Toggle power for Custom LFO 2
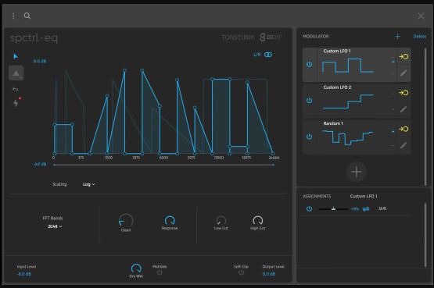The image size is (434, 288). [x=309, y=100]
